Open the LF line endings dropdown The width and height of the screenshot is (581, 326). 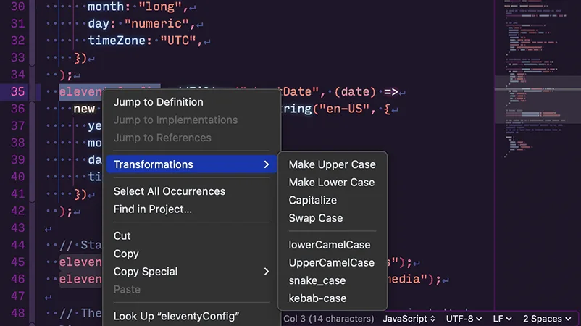click(502, 319)
